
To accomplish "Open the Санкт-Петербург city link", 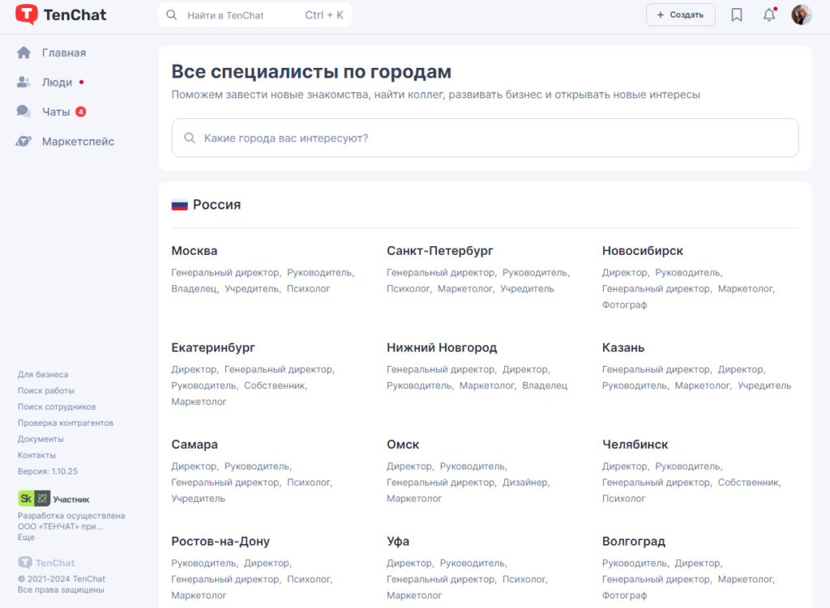I will 439,251.
